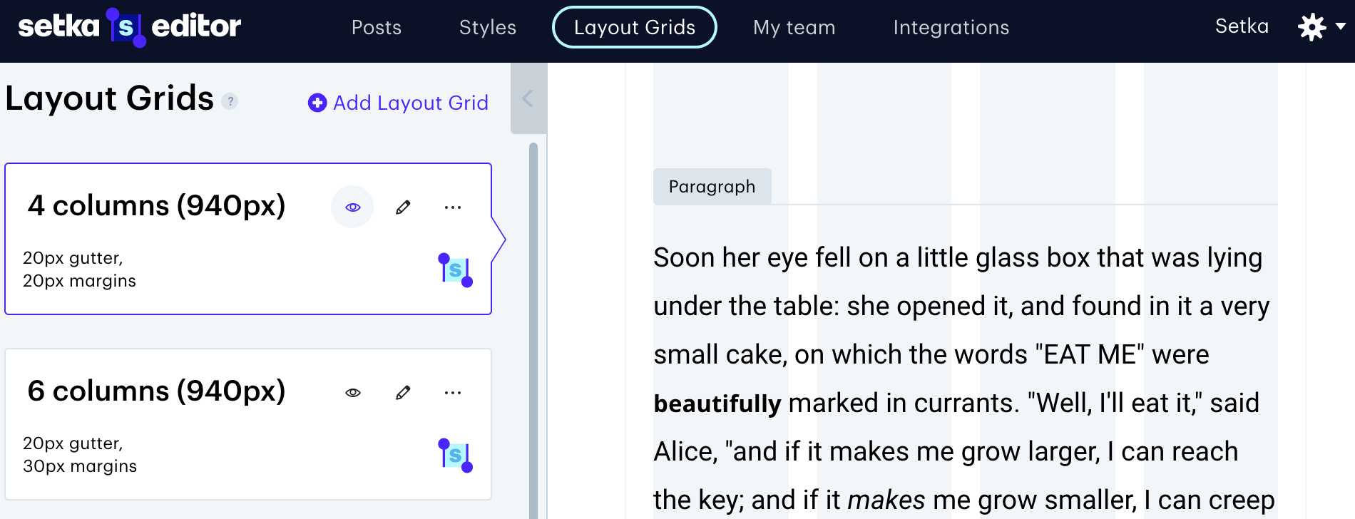
Task: Switch to the Styles tab
Action: 488,27
